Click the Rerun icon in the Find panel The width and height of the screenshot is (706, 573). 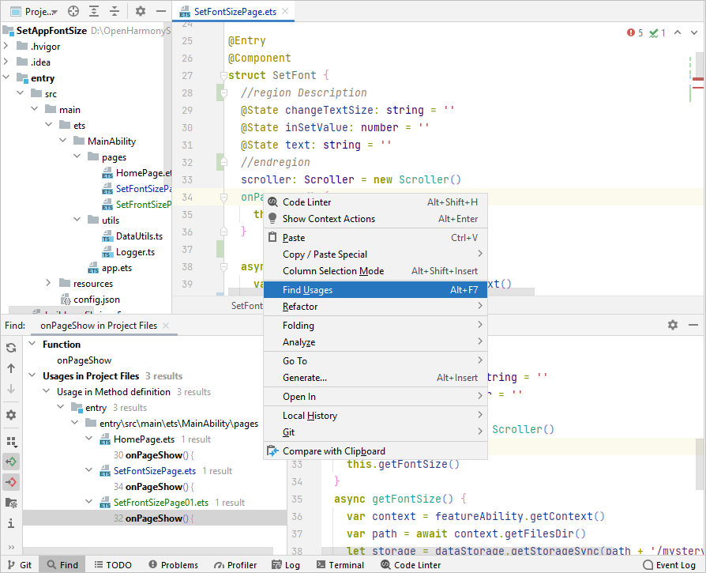click(11, 348)
